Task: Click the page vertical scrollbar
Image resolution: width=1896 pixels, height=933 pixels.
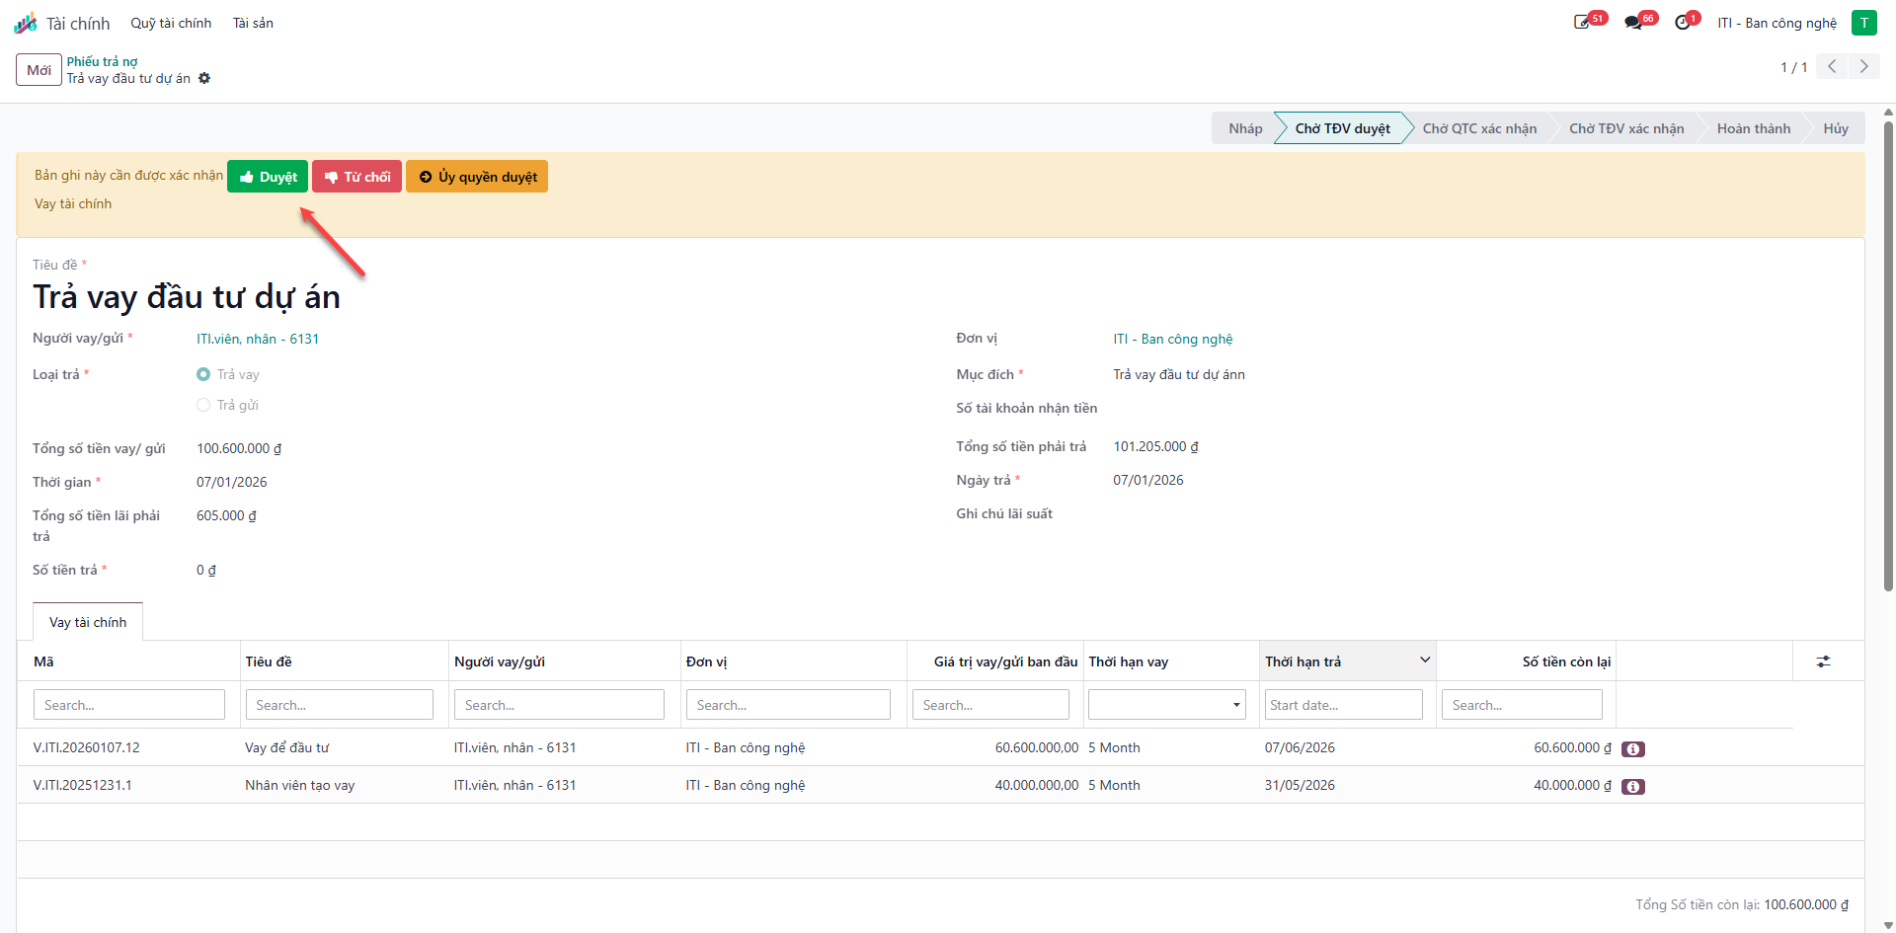Action: (x=1888, y=355)
